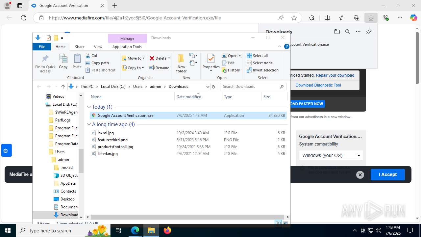Add this page to favorites star

tap(294, 18)
